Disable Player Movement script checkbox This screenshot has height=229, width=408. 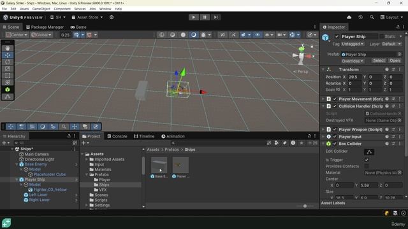pyautogui.click(x=335, y=99)
